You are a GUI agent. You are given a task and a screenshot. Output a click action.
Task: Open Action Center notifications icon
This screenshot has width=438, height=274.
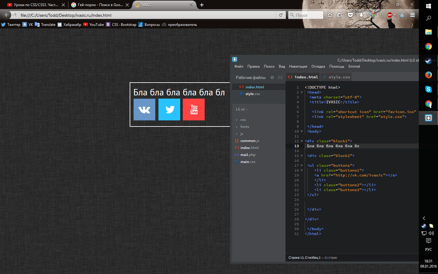[x=429, y=241]
